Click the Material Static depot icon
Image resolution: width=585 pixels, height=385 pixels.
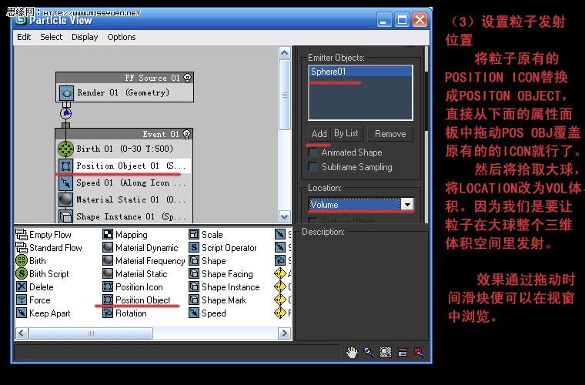[108, 274]
